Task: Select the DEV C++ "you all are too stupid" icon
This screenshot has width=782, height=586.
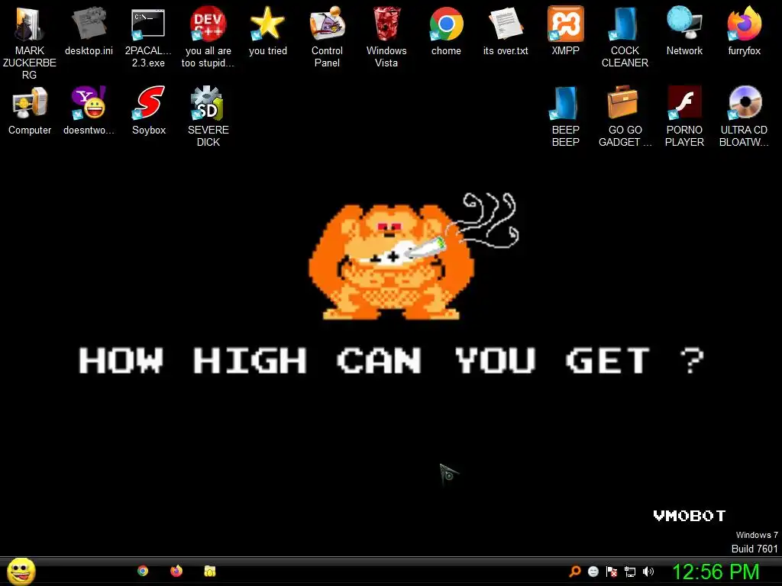Action: [x=208, y=24]
